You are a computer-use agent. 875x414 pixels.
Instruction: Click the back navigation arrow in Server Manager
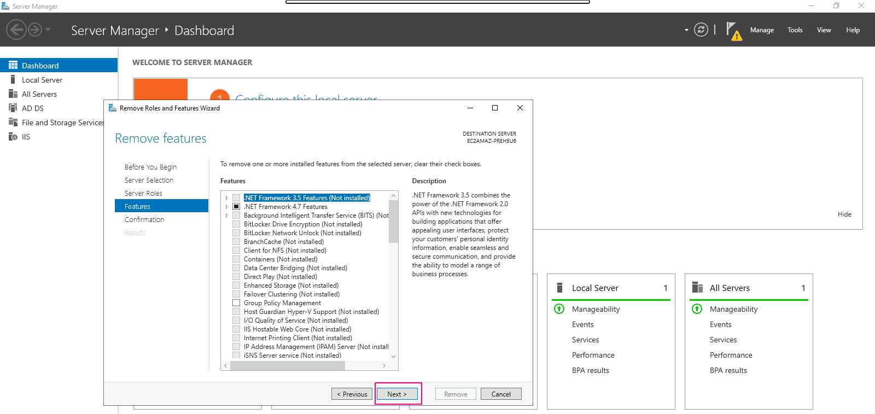pyautogui.click(x=16, y=30)
